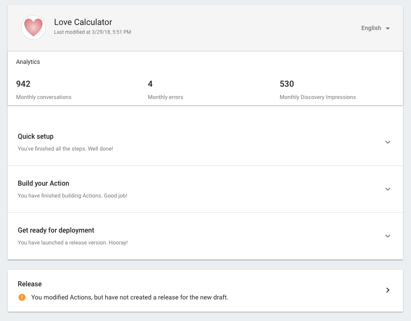Select the Get ready for deployment heading
Image resolution: width=411 pixels, height=321 pixels.
pyautogui.click(x=56, y=230)
